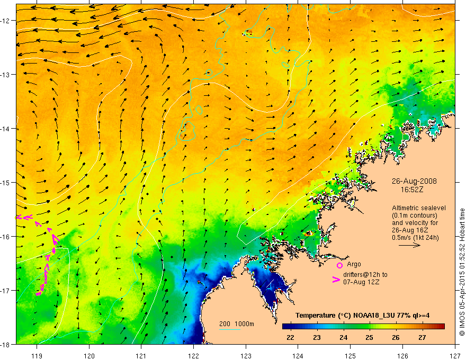
Task: Click the cyan bathymetry legend line sample
Action: pos(230,329)
